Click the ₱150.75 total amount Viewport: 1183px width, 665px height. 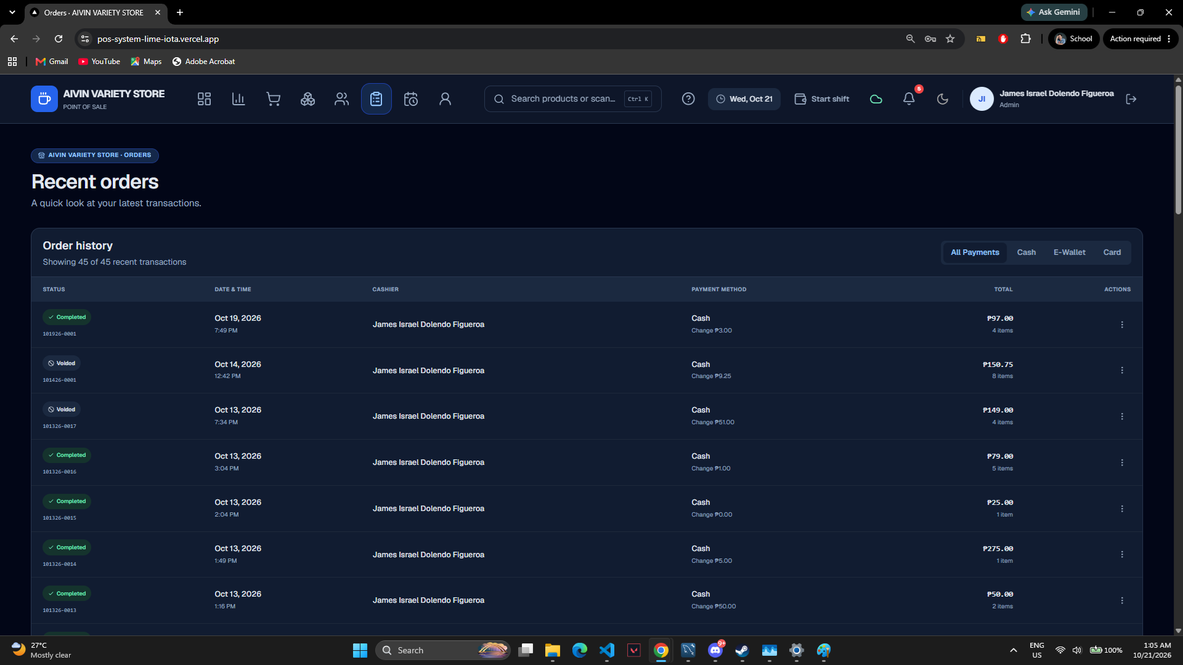998,365
